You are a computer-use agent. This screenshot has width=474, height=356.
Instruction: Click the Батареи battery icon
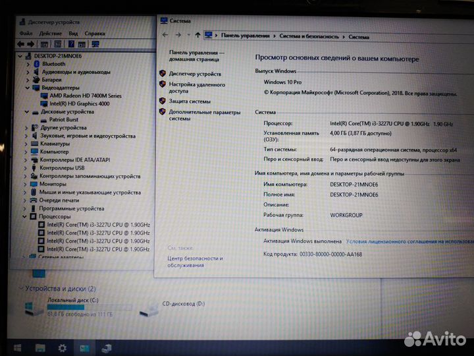click(36, 80)
